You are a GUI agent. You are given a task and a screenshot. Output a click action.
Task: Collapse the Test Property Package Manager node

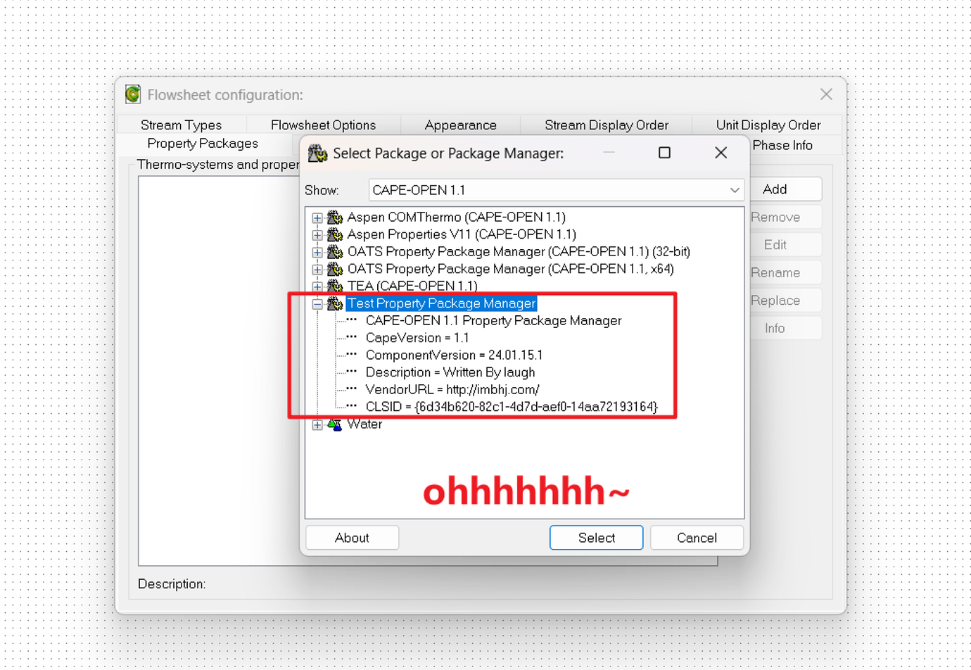(317, 304)
